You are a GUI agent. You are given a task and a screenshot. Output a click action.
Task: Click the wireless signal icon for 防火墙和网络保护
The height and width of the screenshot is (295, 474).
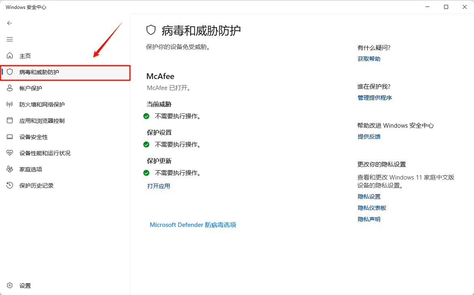(x=10, y=105)
